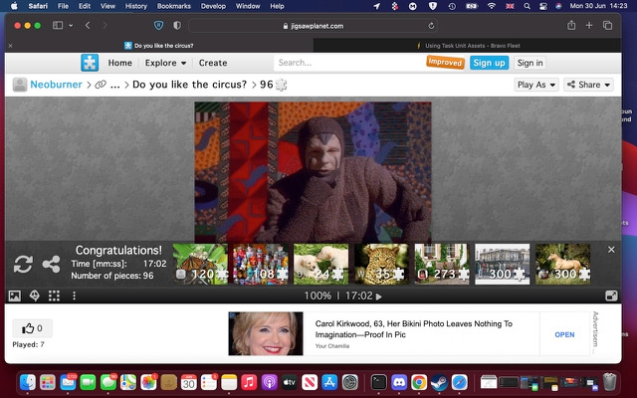Click the Neoburner user avatar icon
Image resolution: width=637 pixels, height=398 pixels.
[x=20, y=85]
